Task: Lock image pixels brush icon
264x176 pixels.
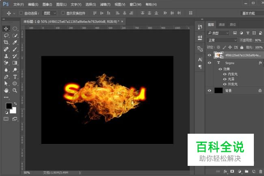Action: tap(224, 47)
